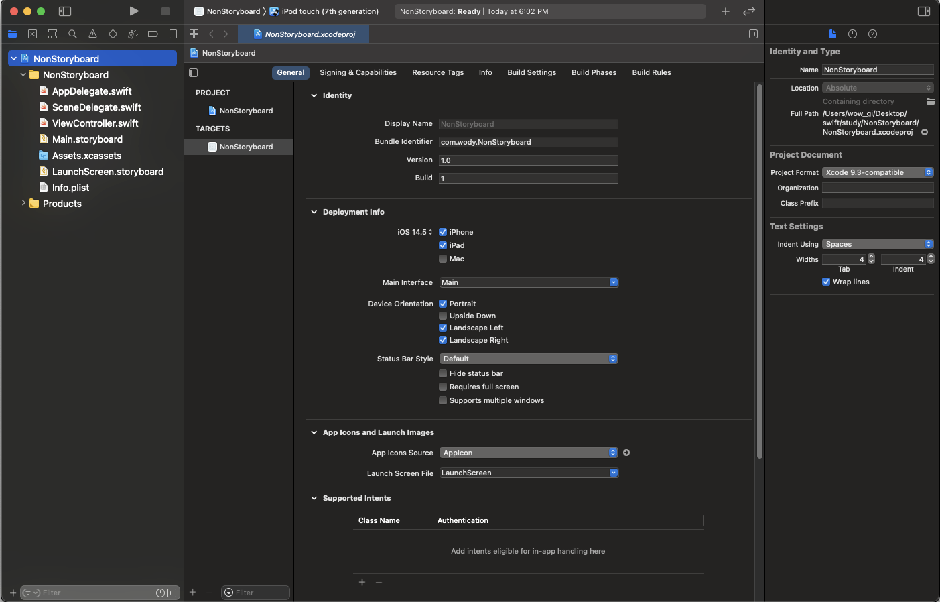940x602 pixels.
Task: Enable the Mac deployment checkbox
Action: click(x=443, y=259)
